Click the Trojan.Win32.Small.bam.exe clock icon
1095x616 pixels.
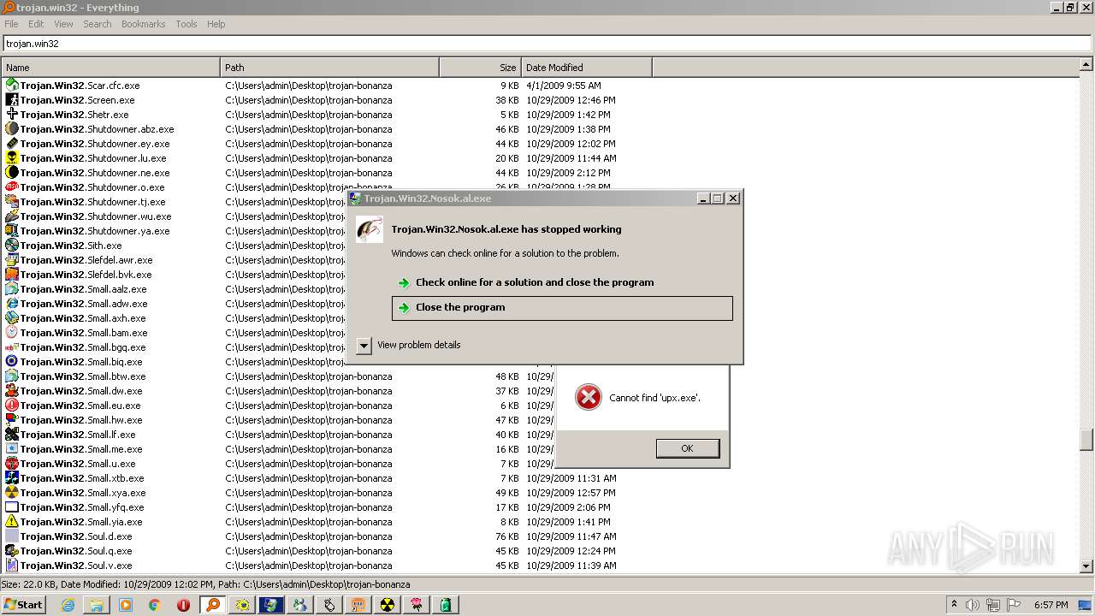click(12, 333)
